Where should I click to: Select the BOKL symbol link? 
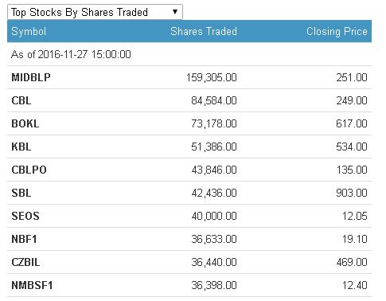tap(25, 123)
